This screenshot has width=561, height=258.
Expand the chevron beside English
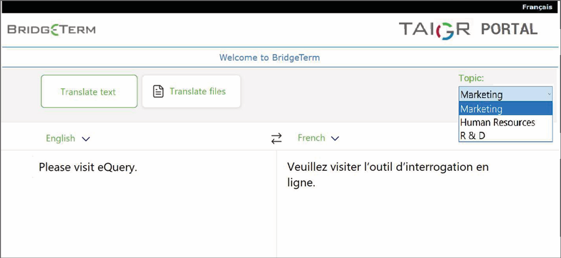86,139
